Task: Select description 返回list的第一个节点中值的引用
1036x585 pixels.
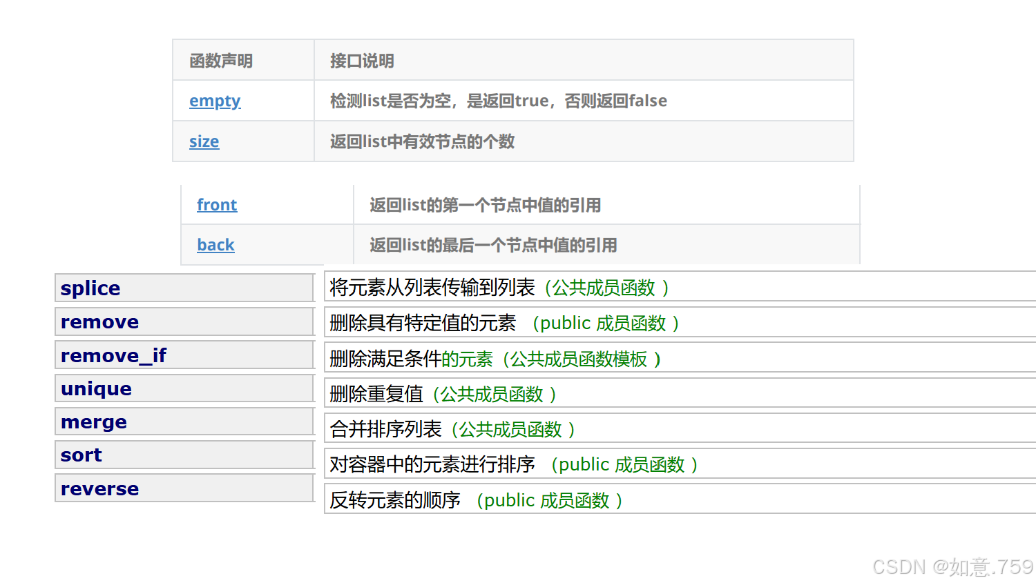Action: pos(485,205)
